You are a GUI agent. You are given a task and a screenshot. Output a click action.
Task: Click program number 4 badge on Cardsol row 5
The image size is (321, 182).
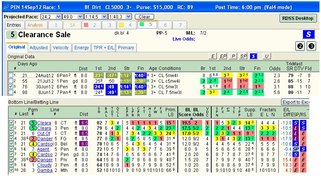(x=33, y=144)
